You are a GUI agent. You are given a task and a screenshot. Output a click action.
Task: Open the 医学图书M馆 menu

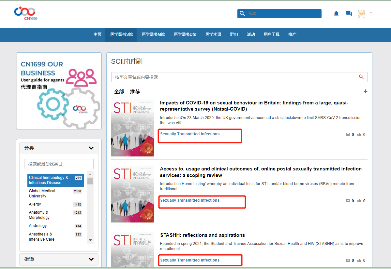[153, 34]
